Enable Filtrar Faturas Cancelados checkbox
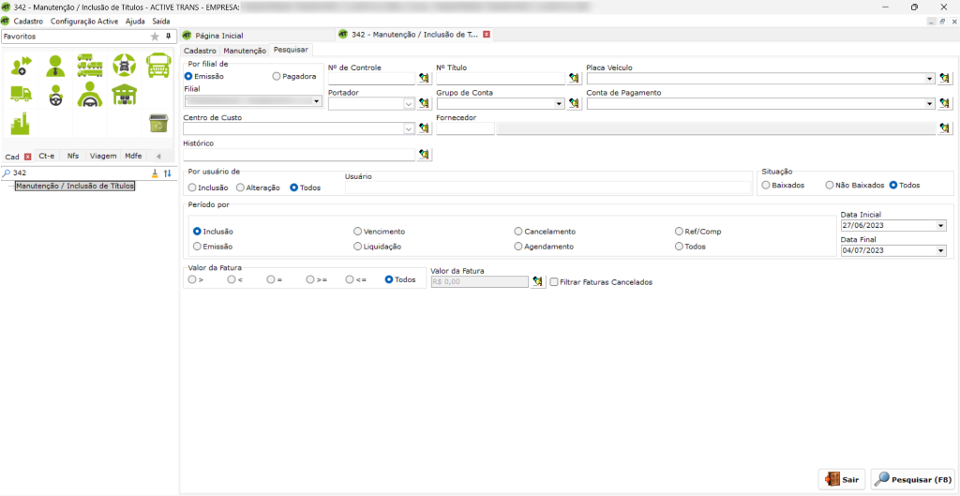Image resolution: width=960 pixels, height=496 pixels. (554, 282)
